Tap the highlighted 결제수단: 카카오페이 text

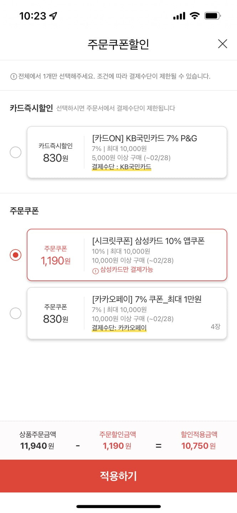119,328
